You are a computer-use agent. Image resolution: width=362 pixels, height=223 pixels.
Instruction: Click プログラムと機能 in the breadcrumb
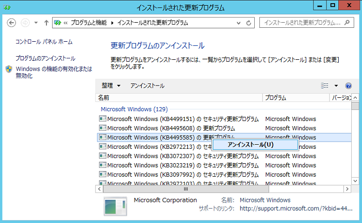pos(89,23)
